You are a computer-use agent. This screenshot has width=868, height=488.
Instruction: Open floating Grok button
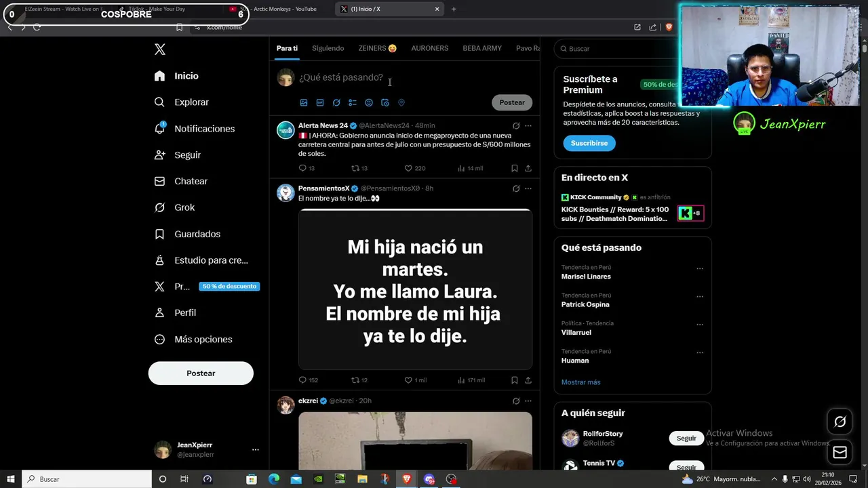click(x=840, y=422)
